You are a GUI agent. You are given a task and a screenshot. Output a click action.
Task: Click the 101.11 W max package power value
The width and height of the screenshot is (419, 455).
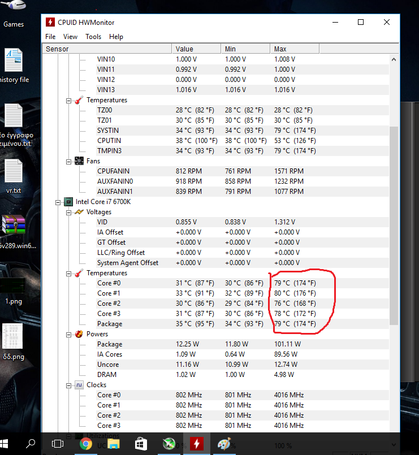[x=287, y=344]
